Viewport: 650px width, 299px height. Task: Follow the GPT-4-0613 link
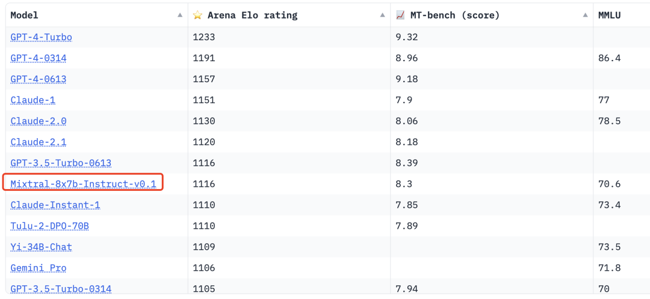[x=39, y=79]
